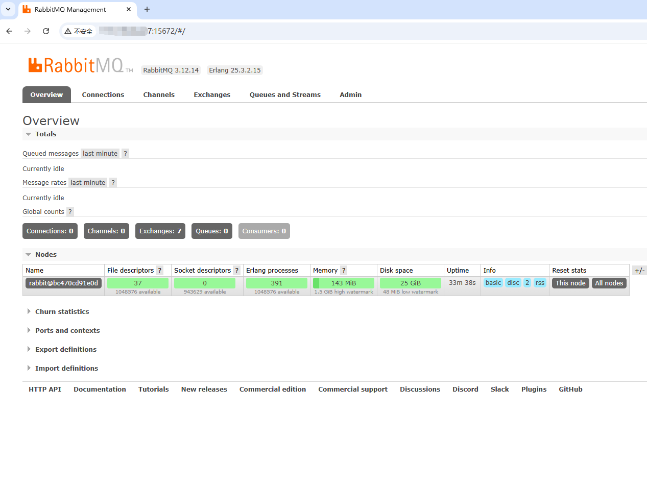Open help for Socket descriptors column

[236, 270]
